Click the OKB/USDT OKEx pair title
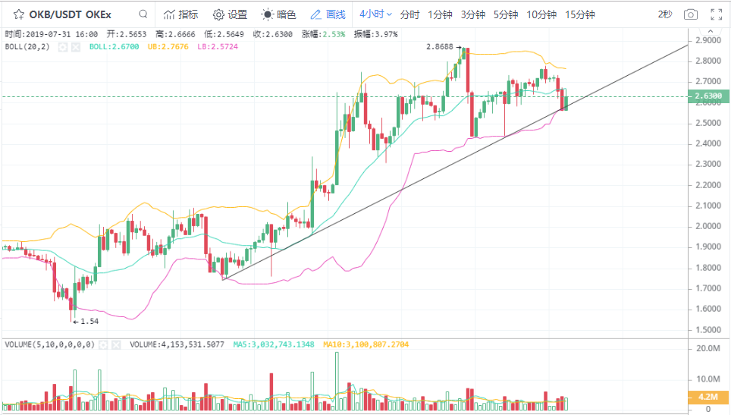The width and height of the screenshot is (731, 415). [70, 14]
